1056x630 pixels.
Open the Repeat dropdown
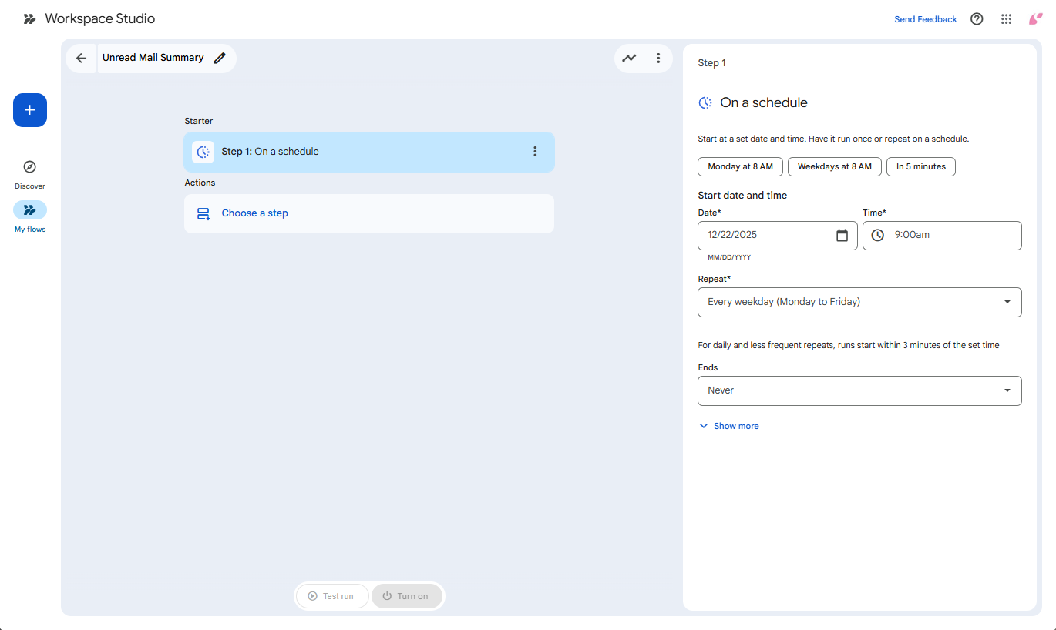pos(859,302)
